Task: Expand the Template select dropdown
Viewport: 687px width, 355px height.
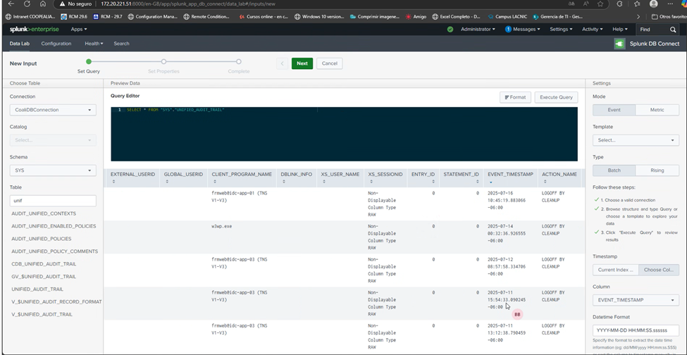Action: click(636, 140)
